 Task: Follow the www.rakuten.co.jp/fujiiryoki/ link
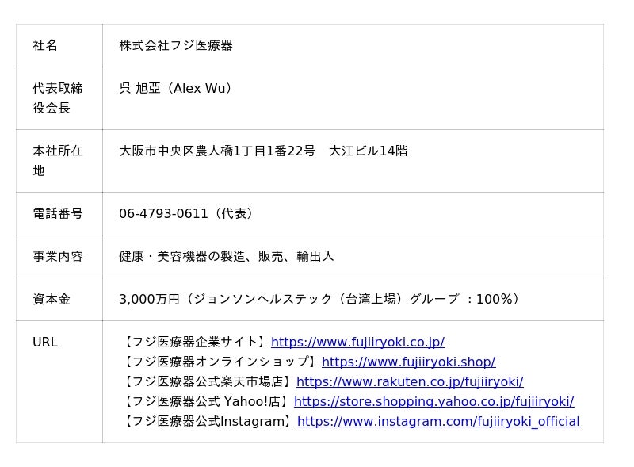pos(409,382)
